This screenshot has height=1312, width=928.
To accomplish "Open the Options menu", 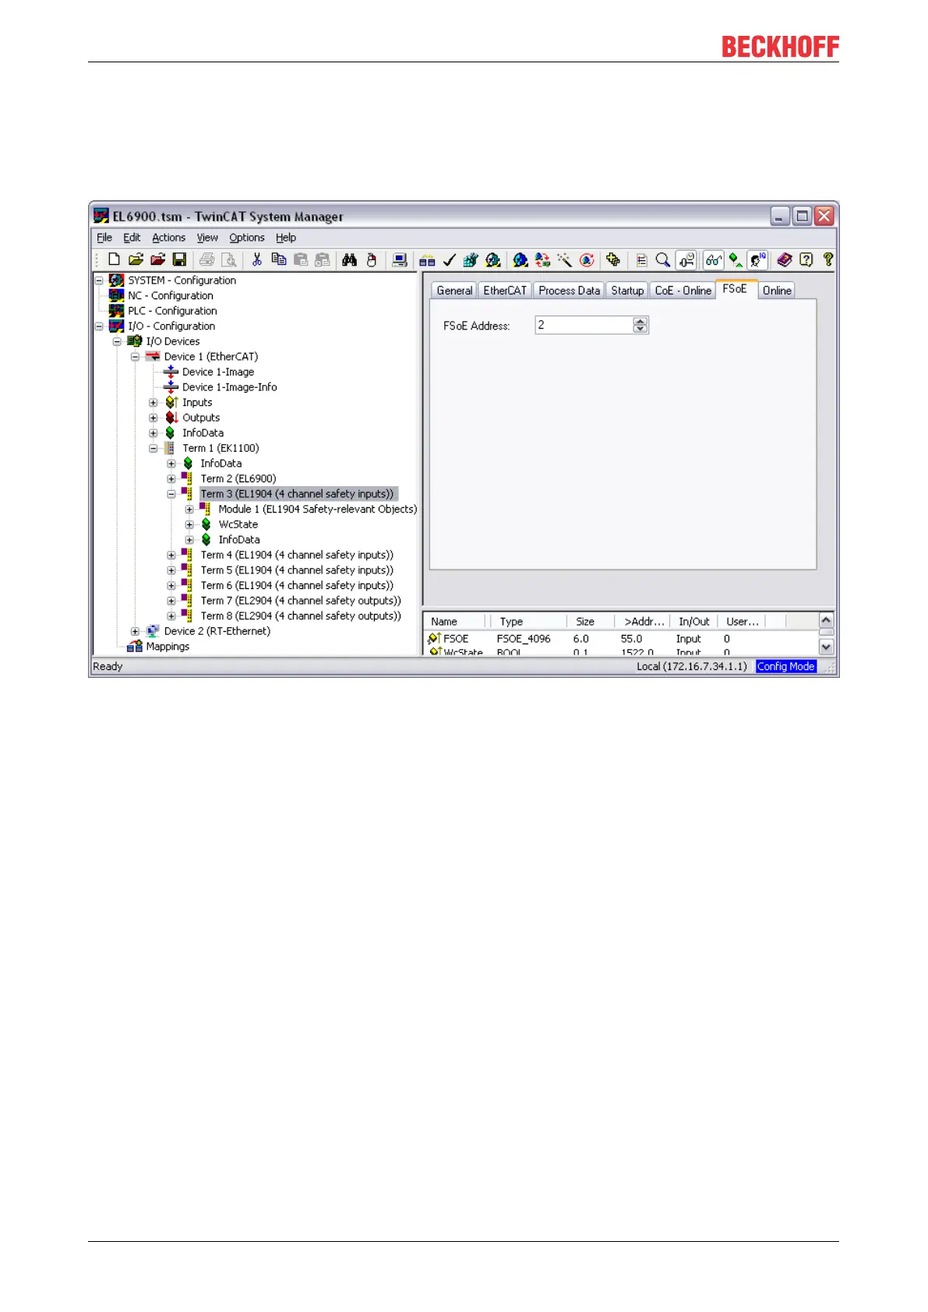I will (247, 238).
